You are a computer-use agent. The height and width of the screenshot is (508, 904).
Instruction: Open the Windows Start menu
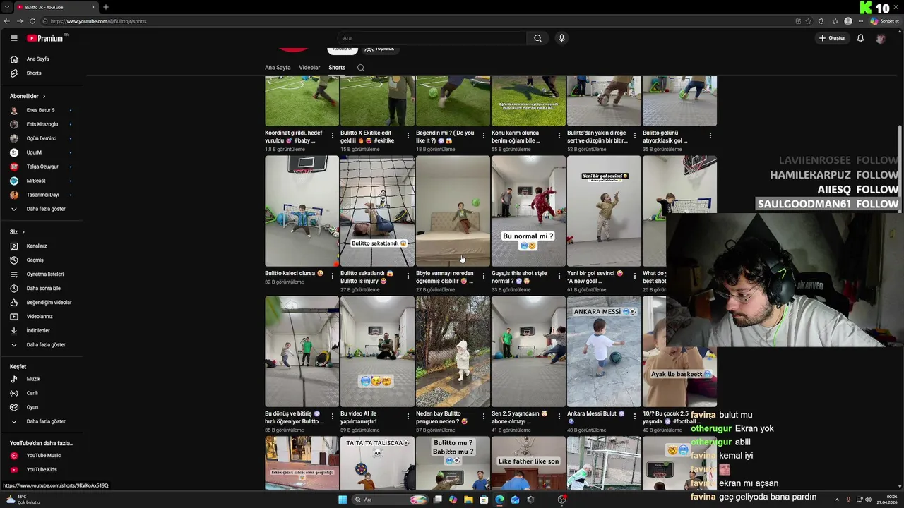point(343,500)
